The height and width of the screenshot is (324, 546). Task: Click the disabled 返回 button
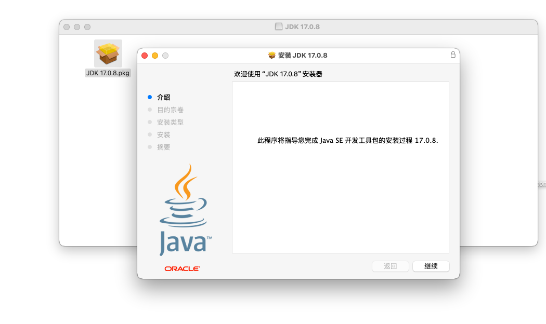click(391, 266)
